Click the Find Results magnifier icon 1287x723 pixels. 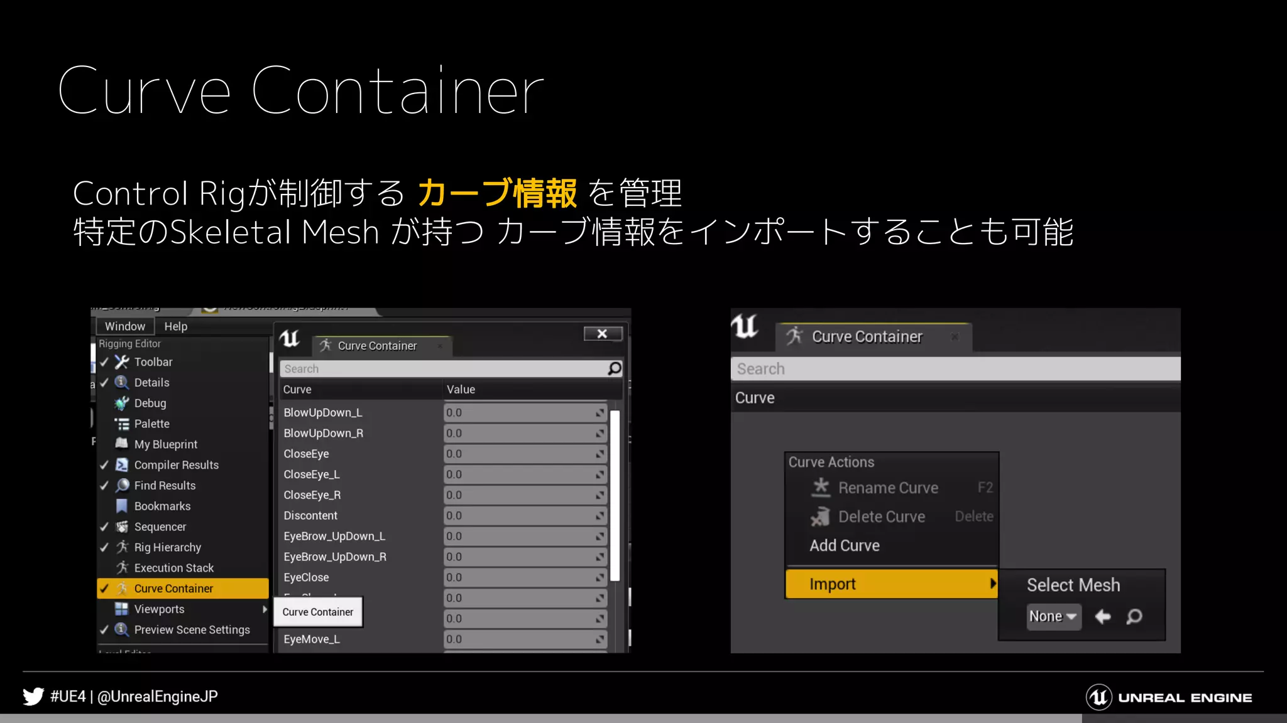[122, 485]
